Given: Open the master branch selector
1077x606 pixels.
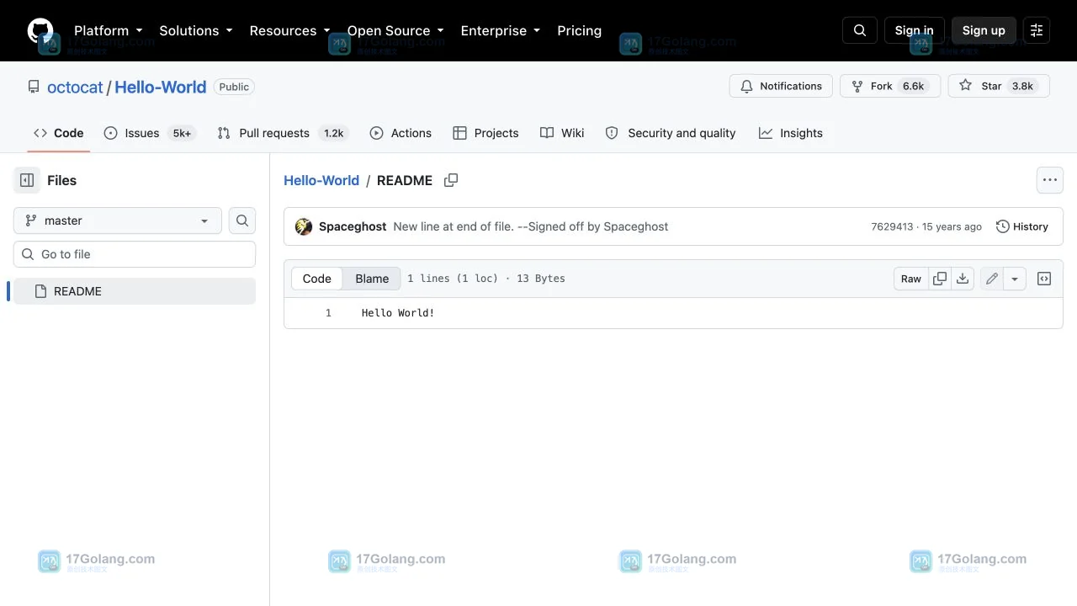Looking at the screenshot, I should (x=118, y=221).
